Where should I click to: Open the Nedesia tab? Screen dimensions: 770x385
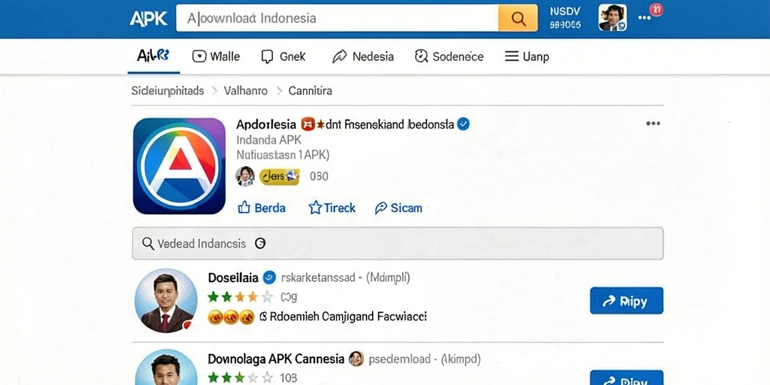click(363, 56)
